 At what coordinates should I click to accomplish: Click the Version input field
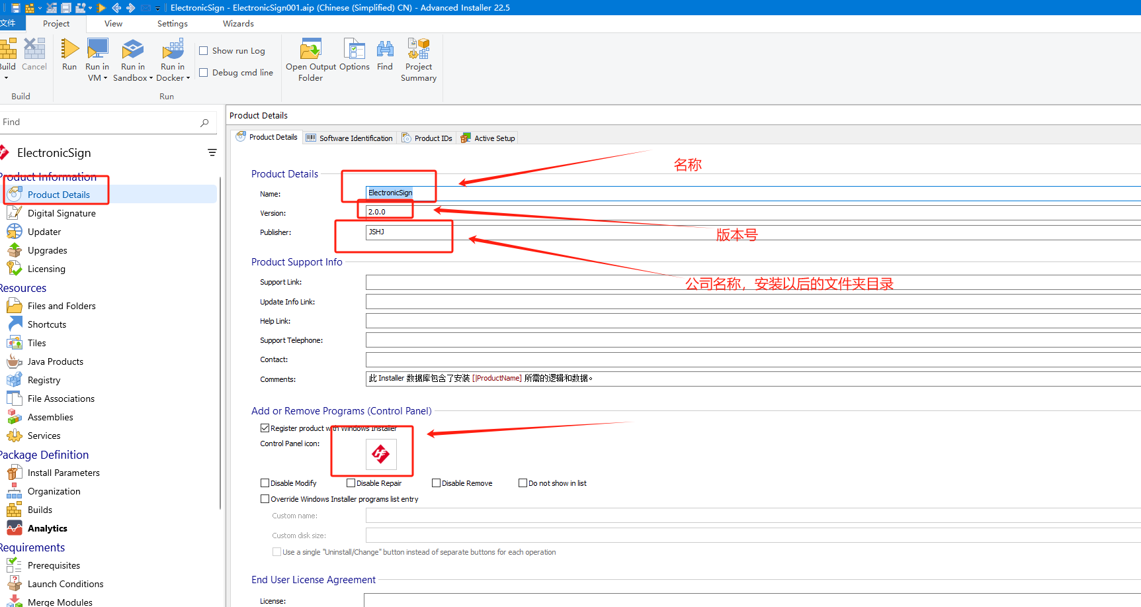(x=753, y=212)
